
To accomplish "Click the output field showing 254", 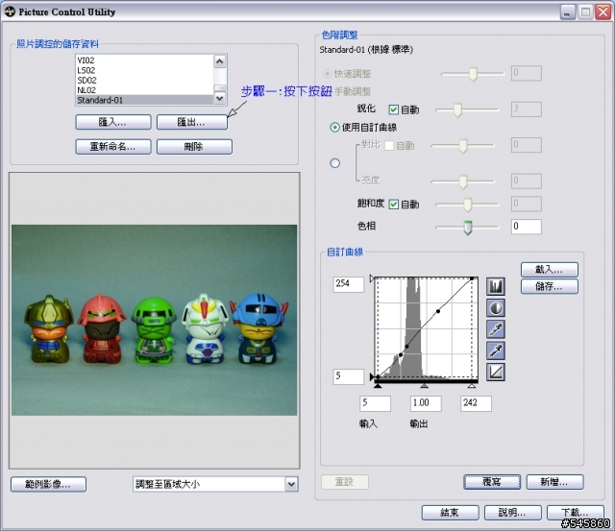I will [348, 283].
